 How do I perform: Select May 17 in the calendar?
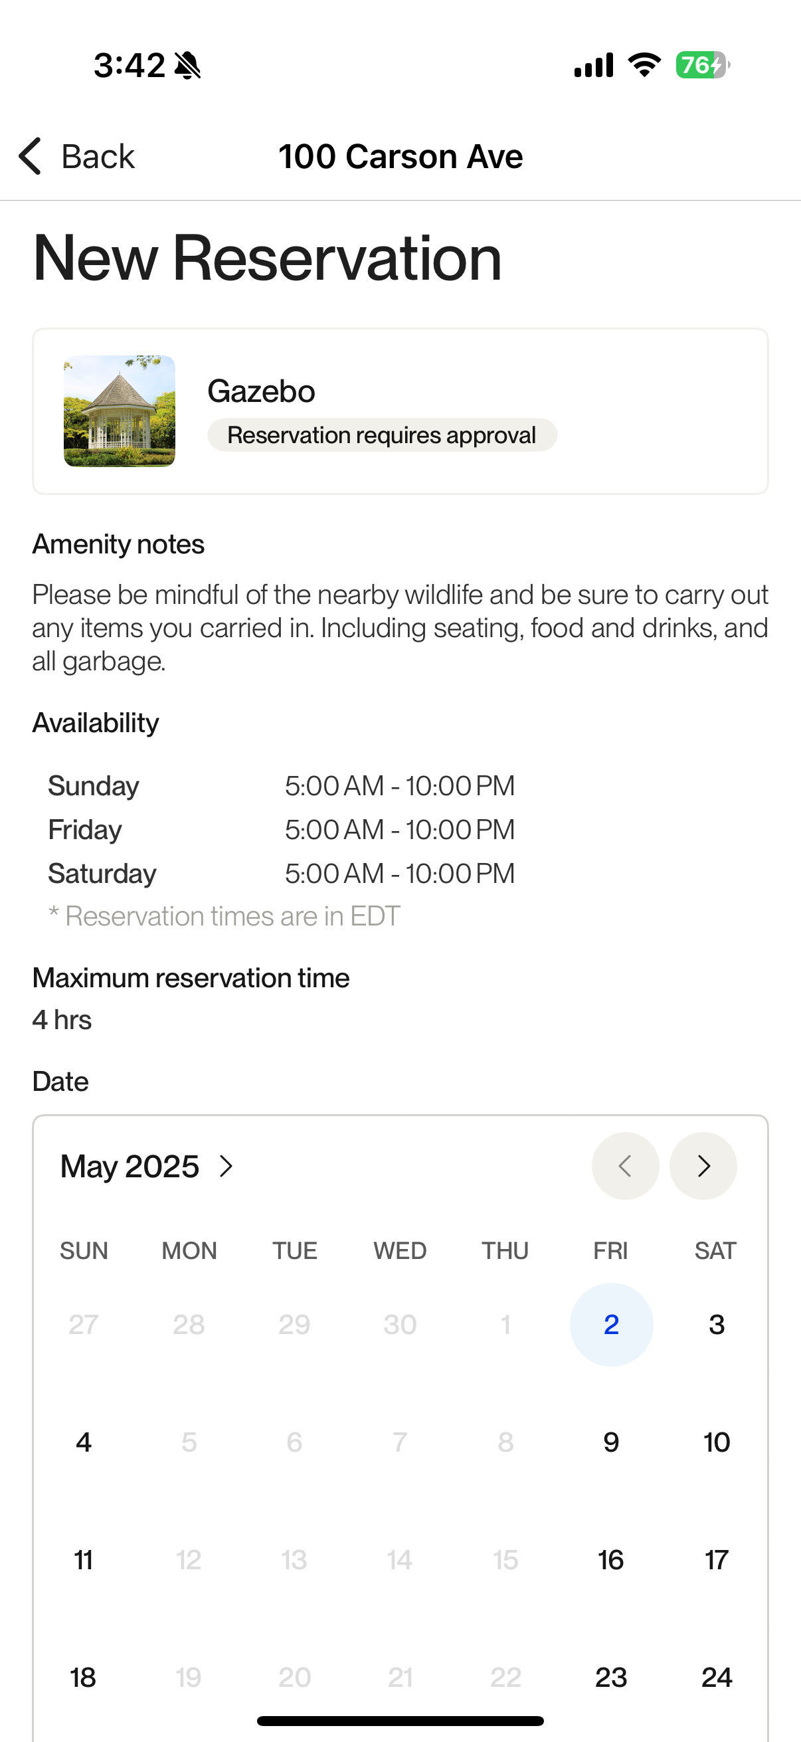pyautogui.click(x=717, y=1559)
